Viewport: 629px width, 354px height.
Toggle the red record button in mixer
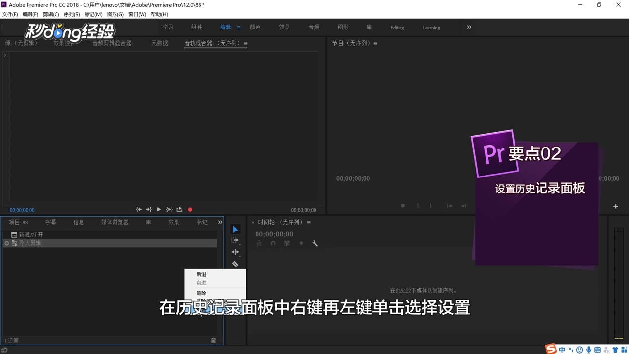(190, 210)
